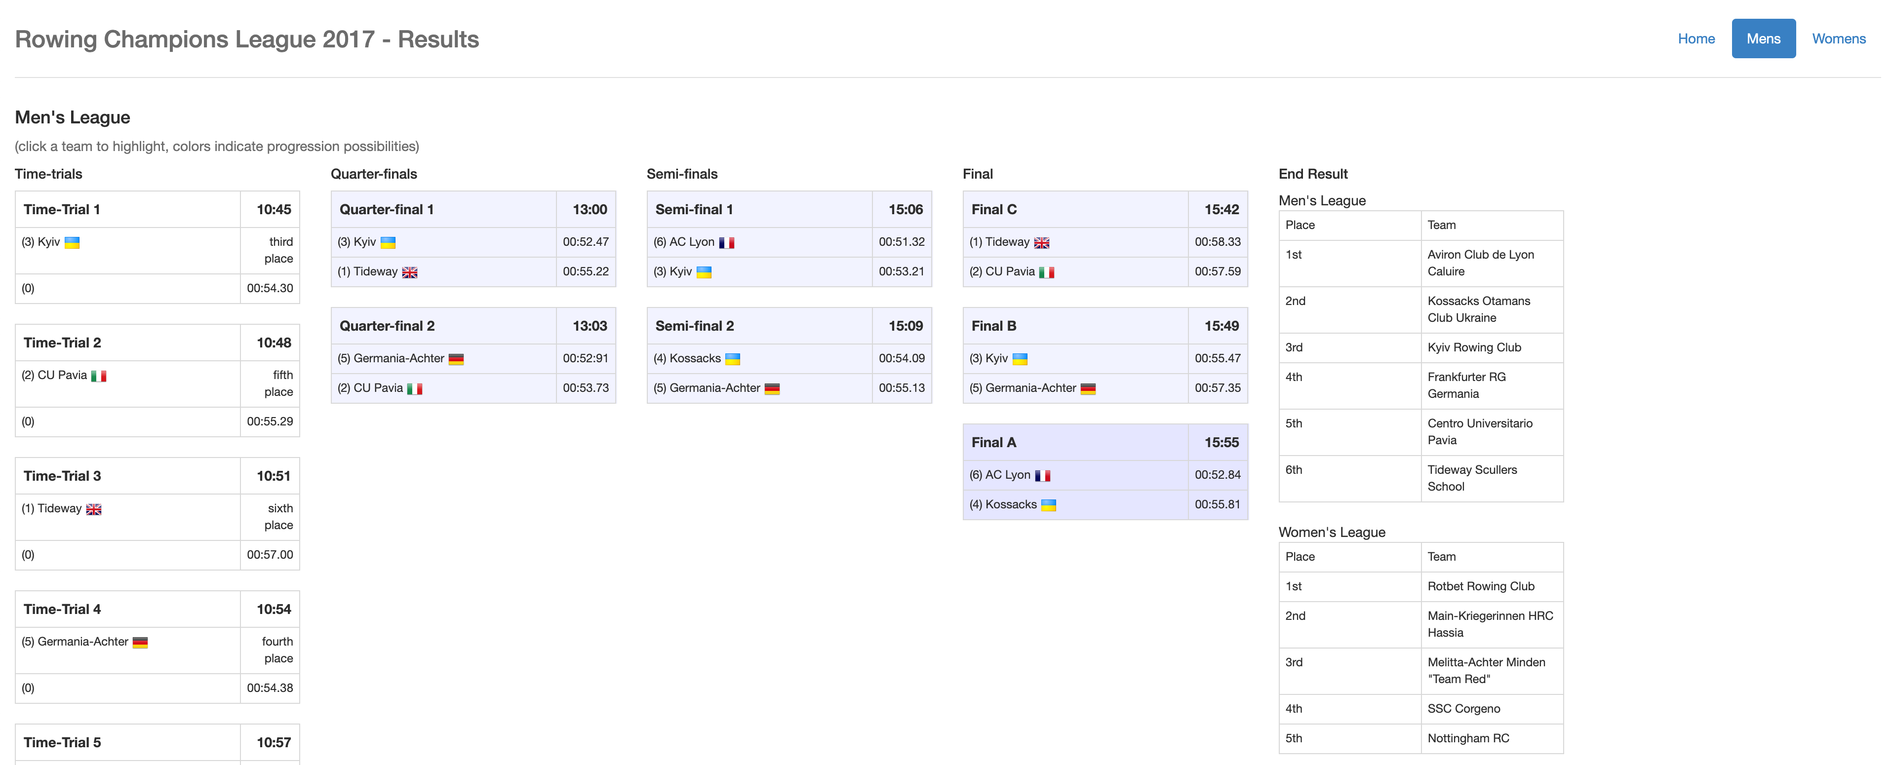Click German flag beside Germania-Achter in Final B
The image size is (1892, 765).
[1089, 389]
